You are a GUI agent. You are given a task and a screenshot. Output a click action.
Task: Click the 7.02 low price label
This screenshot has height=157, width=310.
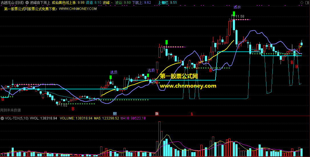[x=64, y=105]
